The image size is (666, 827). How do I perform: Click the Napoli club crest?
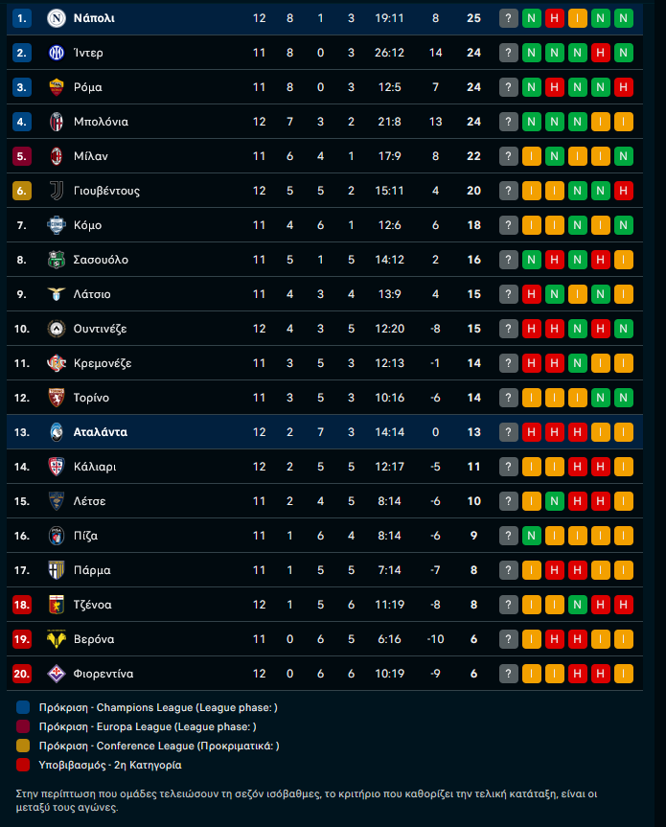57,18
